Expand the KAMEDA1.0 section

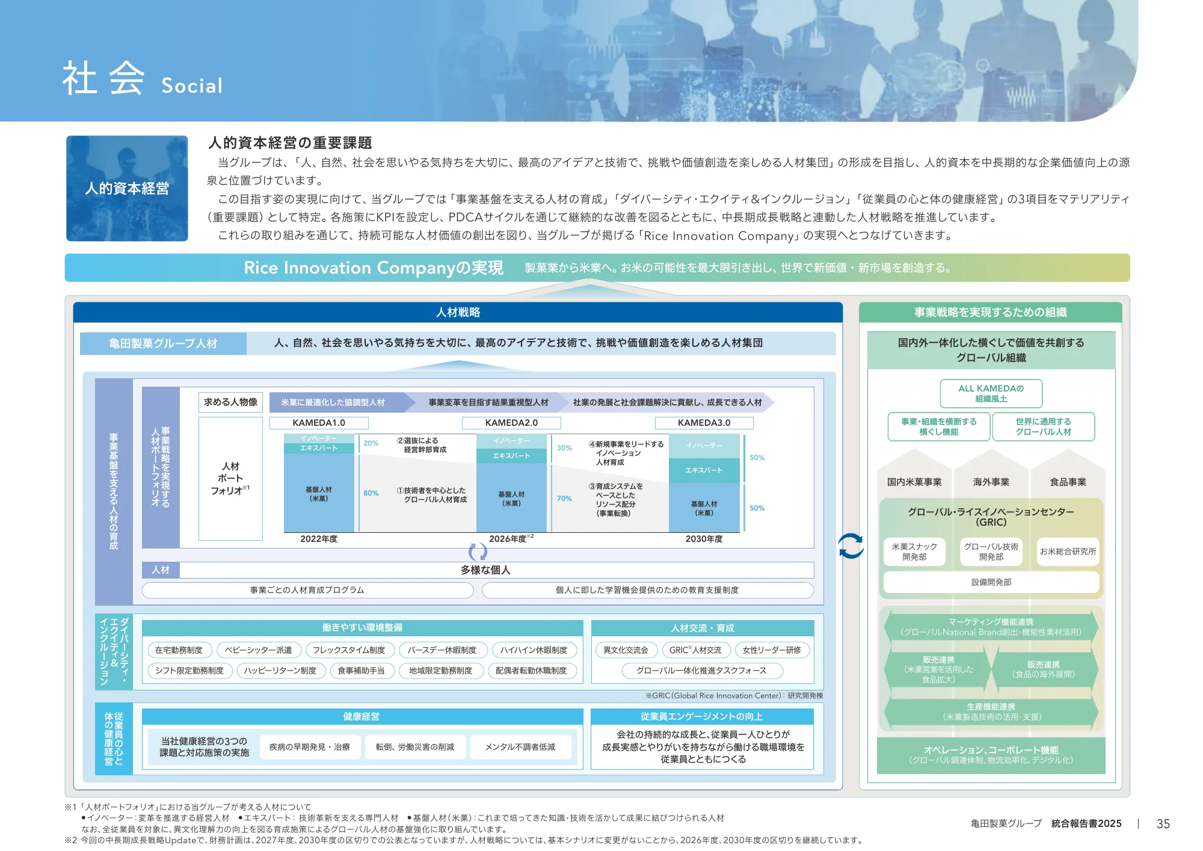click(319, 423)
